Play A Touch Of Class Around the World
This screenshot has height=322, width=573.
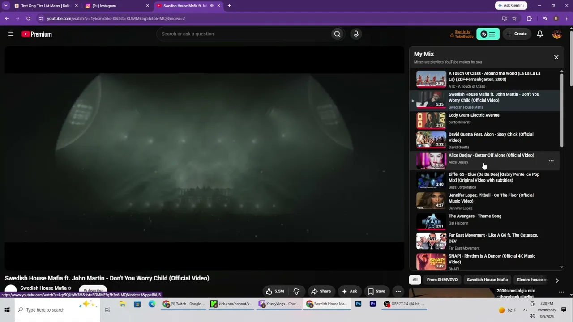coord(485,80)
